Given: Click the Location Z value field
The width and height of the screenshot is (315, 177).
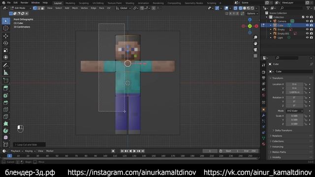Looking at the screenshot, I should (294, 92).
